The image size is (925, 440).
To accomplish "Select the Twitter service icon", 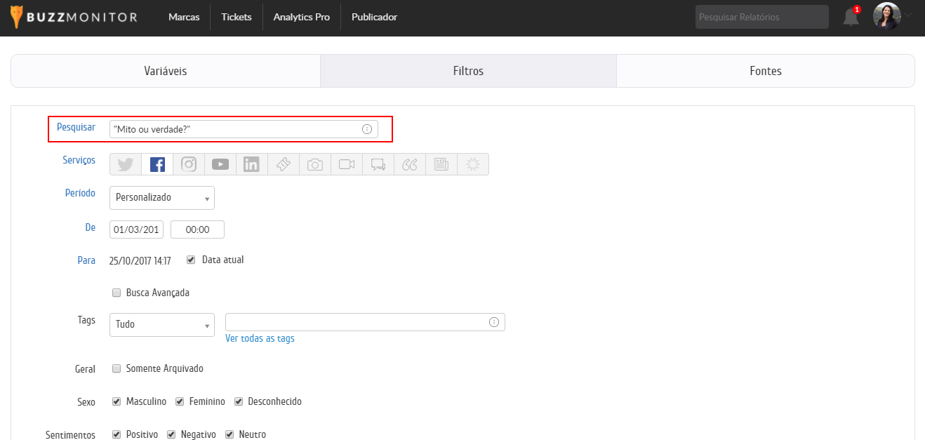I will pyautogui.click(x=126, y=164).
